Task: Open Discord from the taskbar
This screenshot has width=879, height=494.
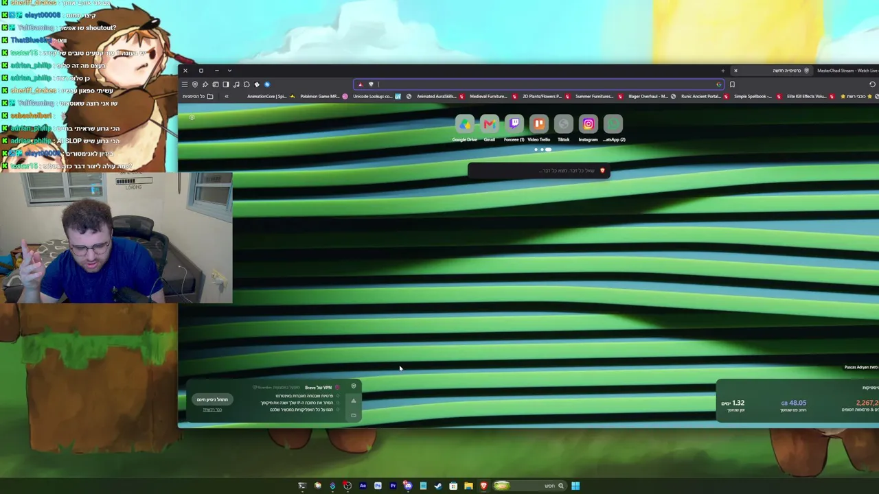Action: [x=408, y=486]
